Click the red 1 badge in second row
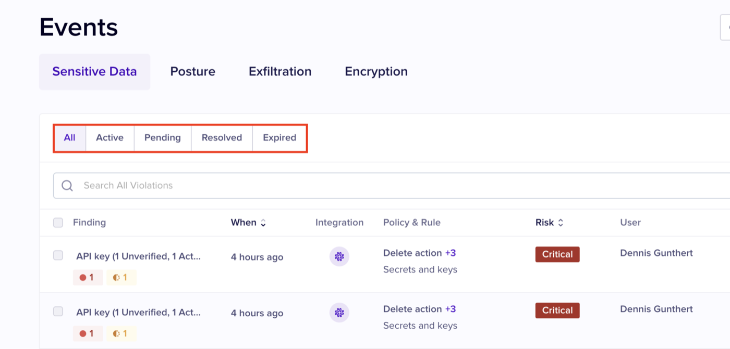 [88, 333]
